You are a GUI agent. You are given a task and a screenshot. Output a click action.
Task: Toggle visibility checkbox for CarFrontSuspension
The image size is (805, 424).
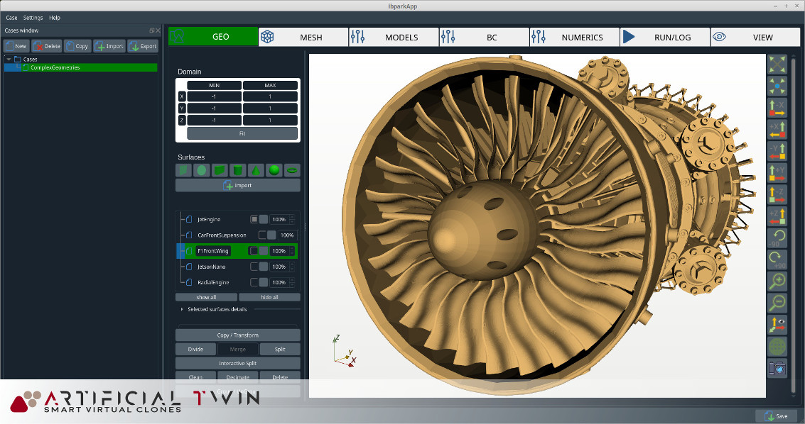[x=262, y=235]
